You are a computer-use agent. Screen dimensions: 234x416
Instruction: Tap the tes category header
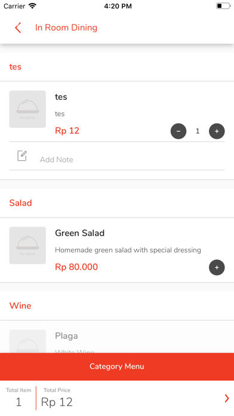(16, 66)
